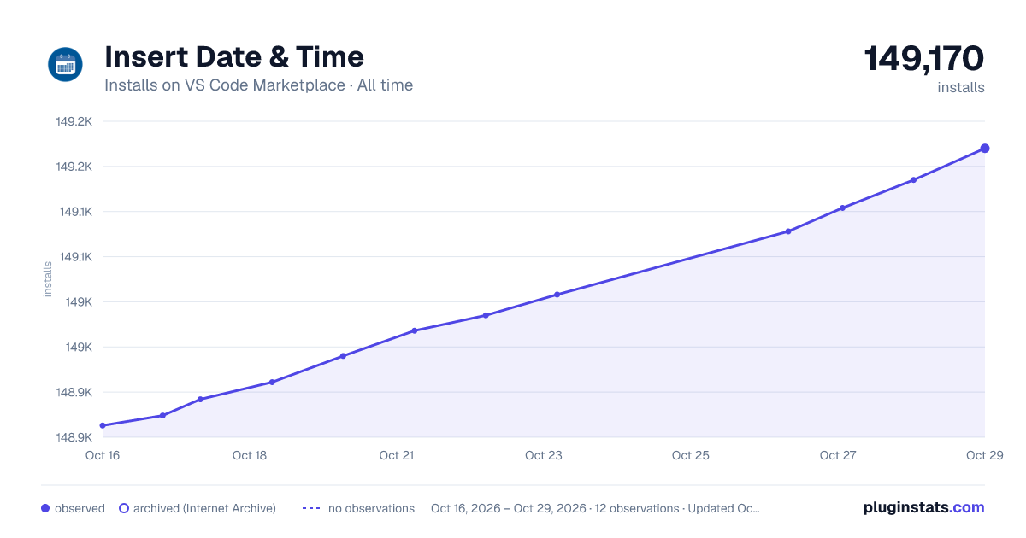The height and width of the screenshot is (538, 1026).
Task: Click the 'Oct 23' x-axis label
Action: [544, 455]
